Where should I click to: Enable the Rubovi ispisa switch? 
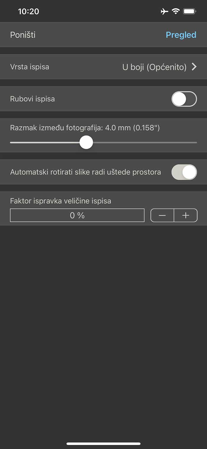184,99
